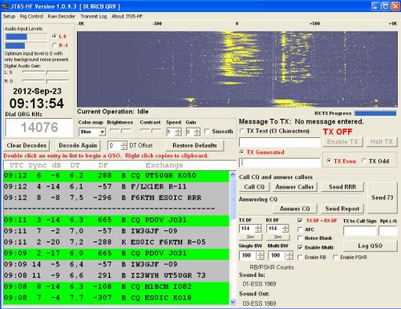Click Restore Defaults button

[195, 145]
